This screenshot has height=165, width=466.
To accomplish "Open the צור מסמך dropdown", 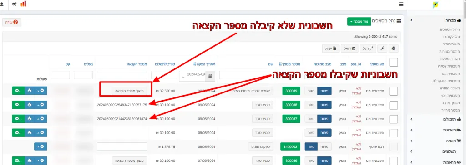I will pyautogui.click(x=359, y=22).
